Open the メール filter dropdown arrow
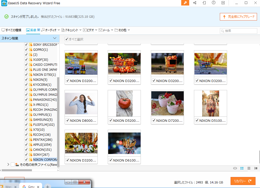This screenshot has width=260, height=188. [x=112, y=30]
